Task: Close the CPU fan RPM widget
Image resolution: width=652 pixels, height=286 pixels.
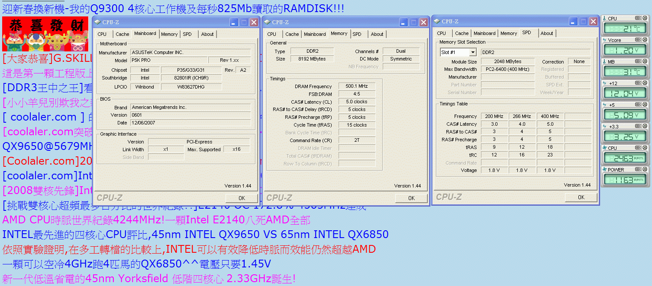Action: click(645, 148)
